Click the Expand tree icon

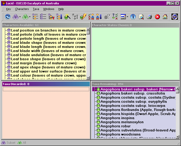[35, 17]
